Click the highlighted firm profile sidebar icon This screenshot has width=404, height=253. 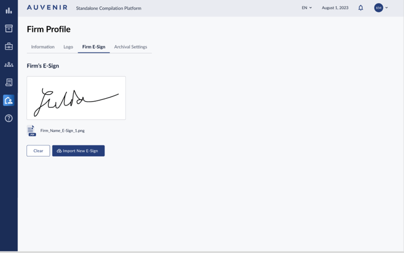9,101
